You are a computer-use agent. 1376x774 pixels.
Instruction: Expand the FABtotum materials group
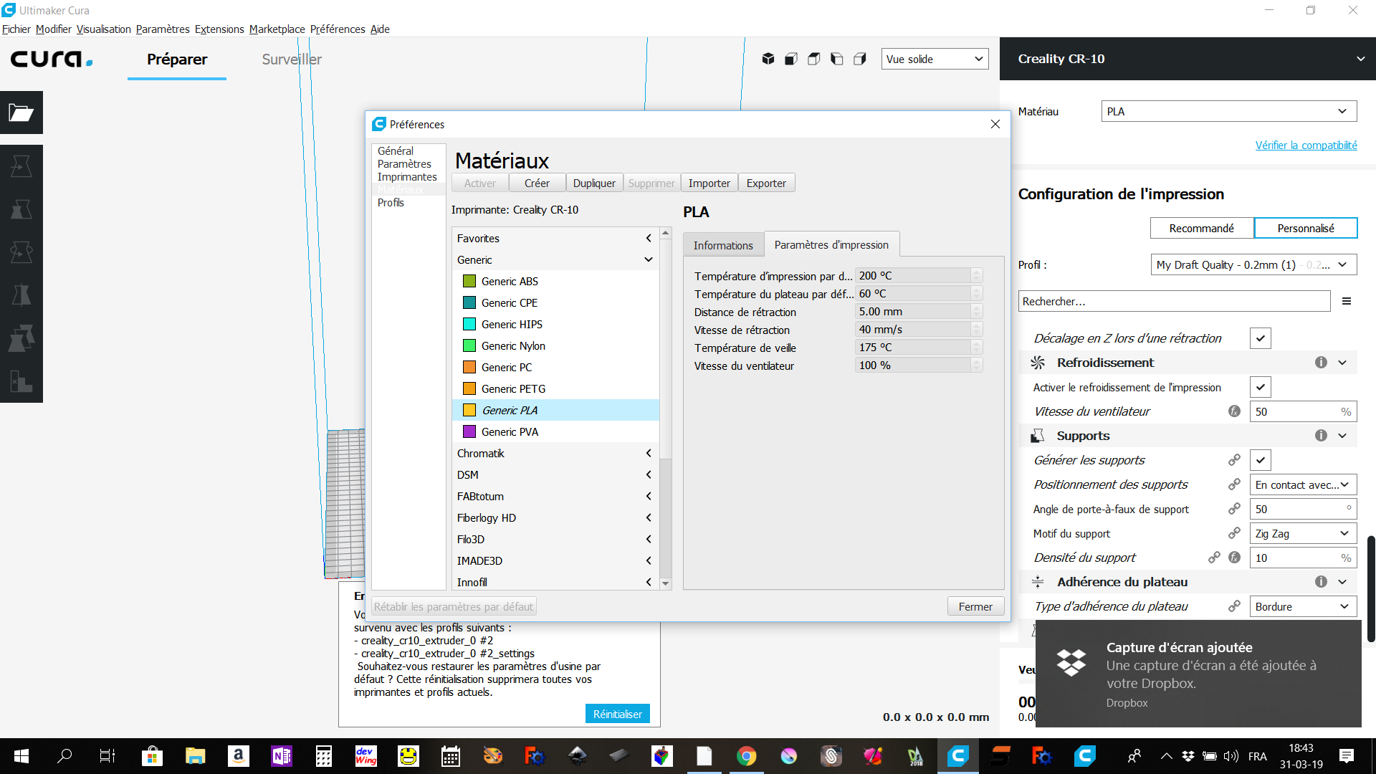pyautogui.click(x=555, y=497)
